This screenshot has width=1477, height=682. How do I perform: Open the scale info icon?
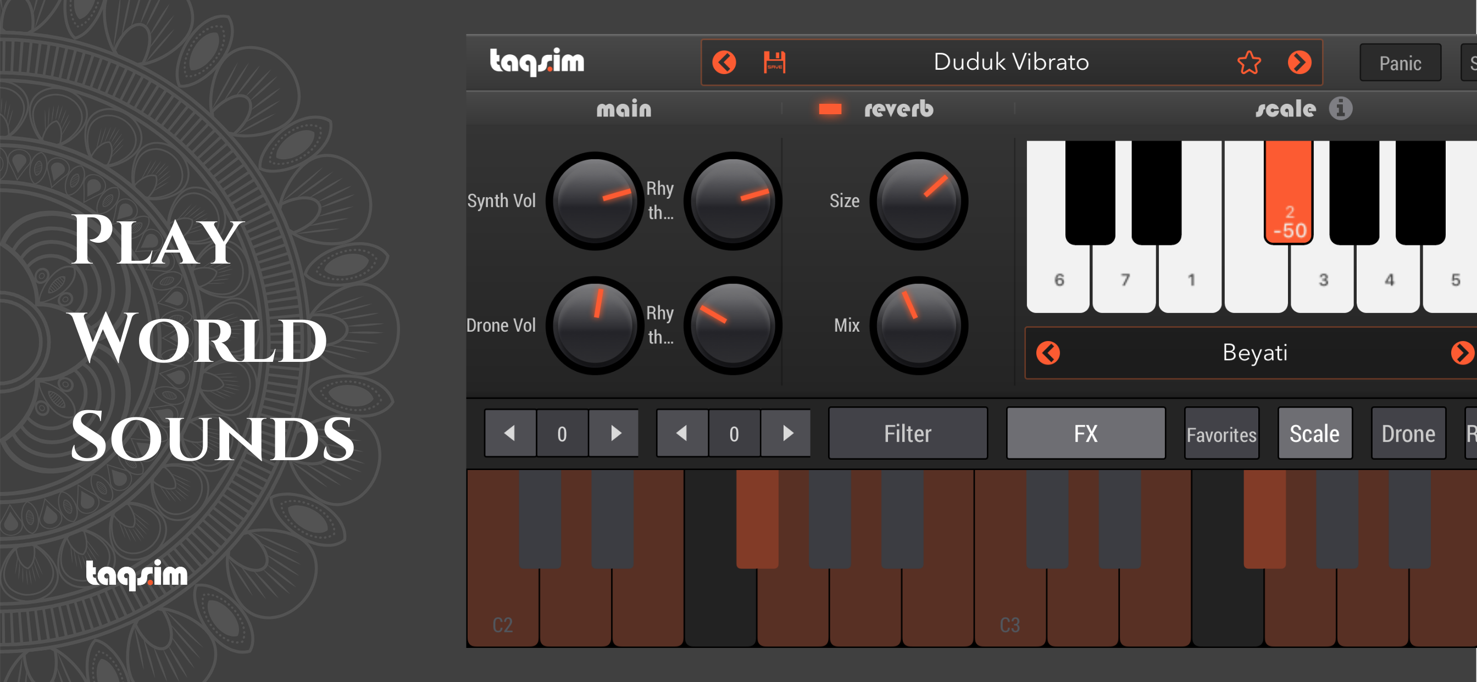click(x=1341, y=108)
